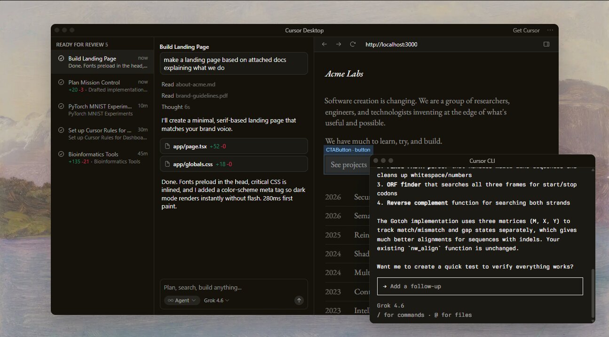Click the file icon next to app/globals.css

167,164
